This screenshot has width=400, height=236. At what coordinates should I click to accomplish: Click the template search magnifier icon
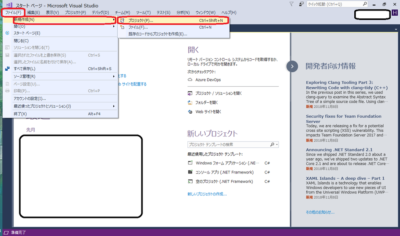tap(272, 145)
